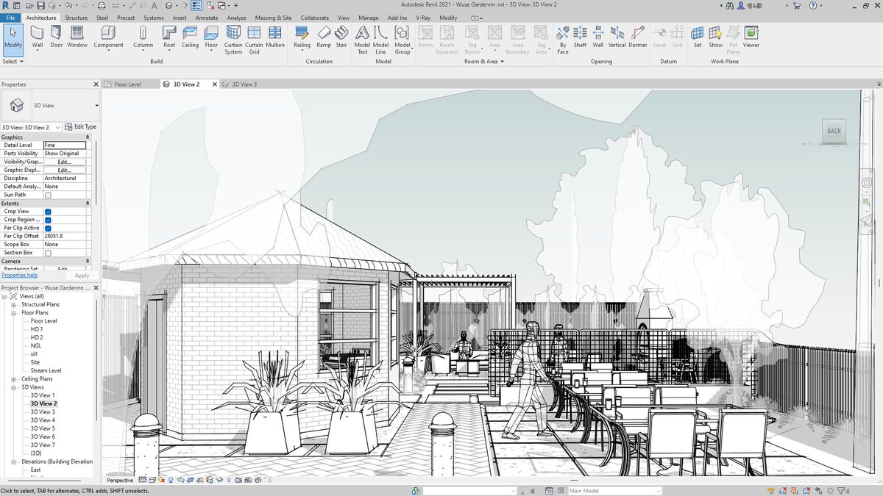
Task: Open the work plane Viewer
Action: (751, 37)
